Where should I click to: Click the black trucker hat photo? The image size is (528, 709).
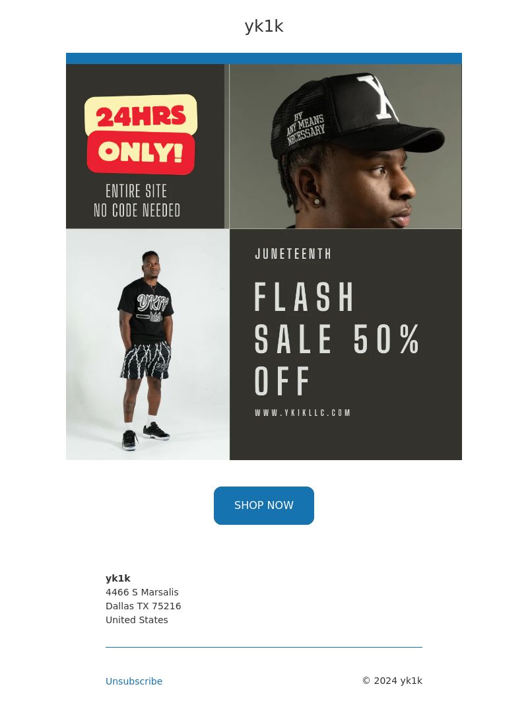coord(346,146)
